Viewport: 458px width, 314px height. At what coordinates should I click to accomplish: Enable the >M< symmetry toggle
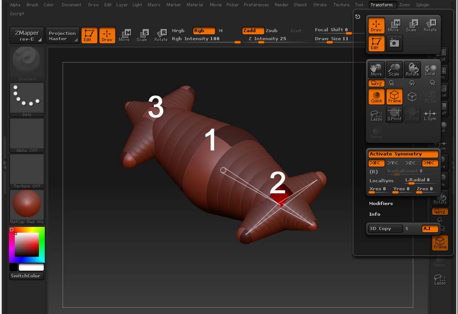tap(430, 163)
